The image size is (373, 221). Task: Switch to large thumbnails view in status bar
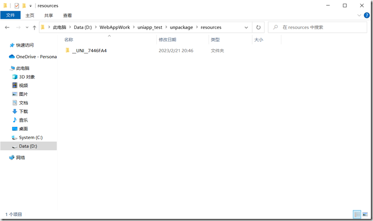coord(365,214)
